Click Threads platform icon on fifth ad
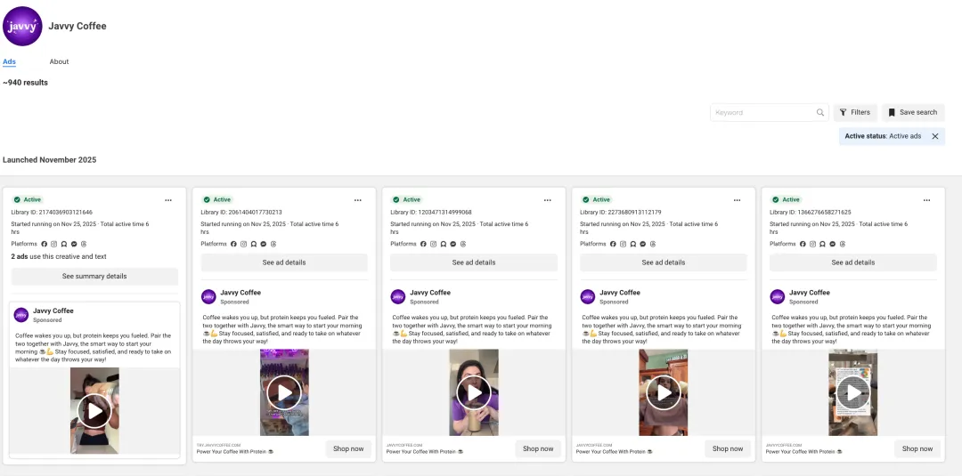Screen dimensions: 962x476 coord(843,244)
